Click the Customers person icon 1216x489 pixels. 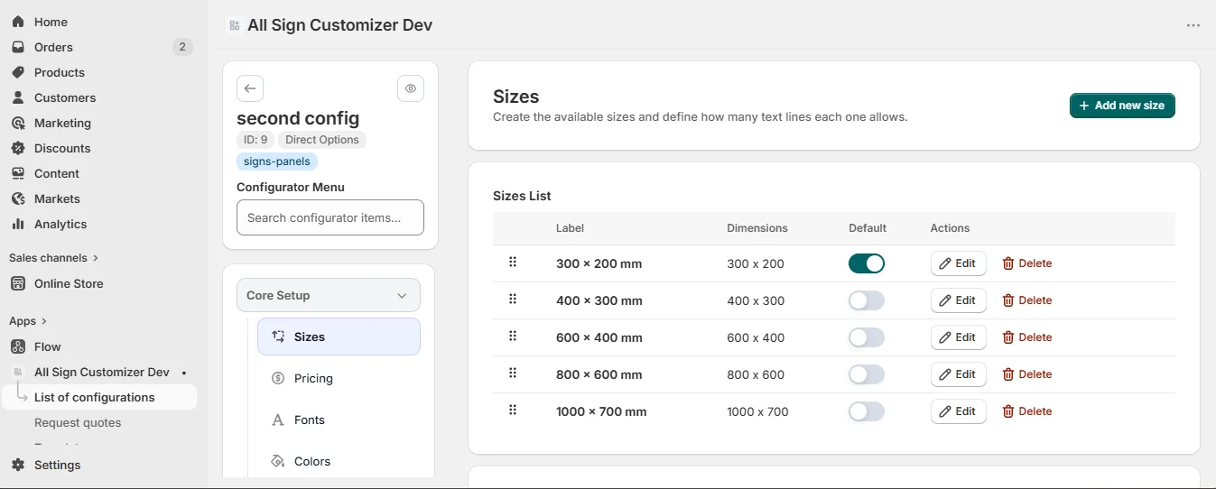click(x=18, y=97)
